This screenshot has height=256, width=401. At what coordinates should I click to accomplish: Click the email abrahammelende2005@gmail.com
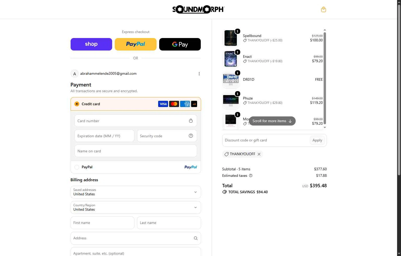coord(108,74)
